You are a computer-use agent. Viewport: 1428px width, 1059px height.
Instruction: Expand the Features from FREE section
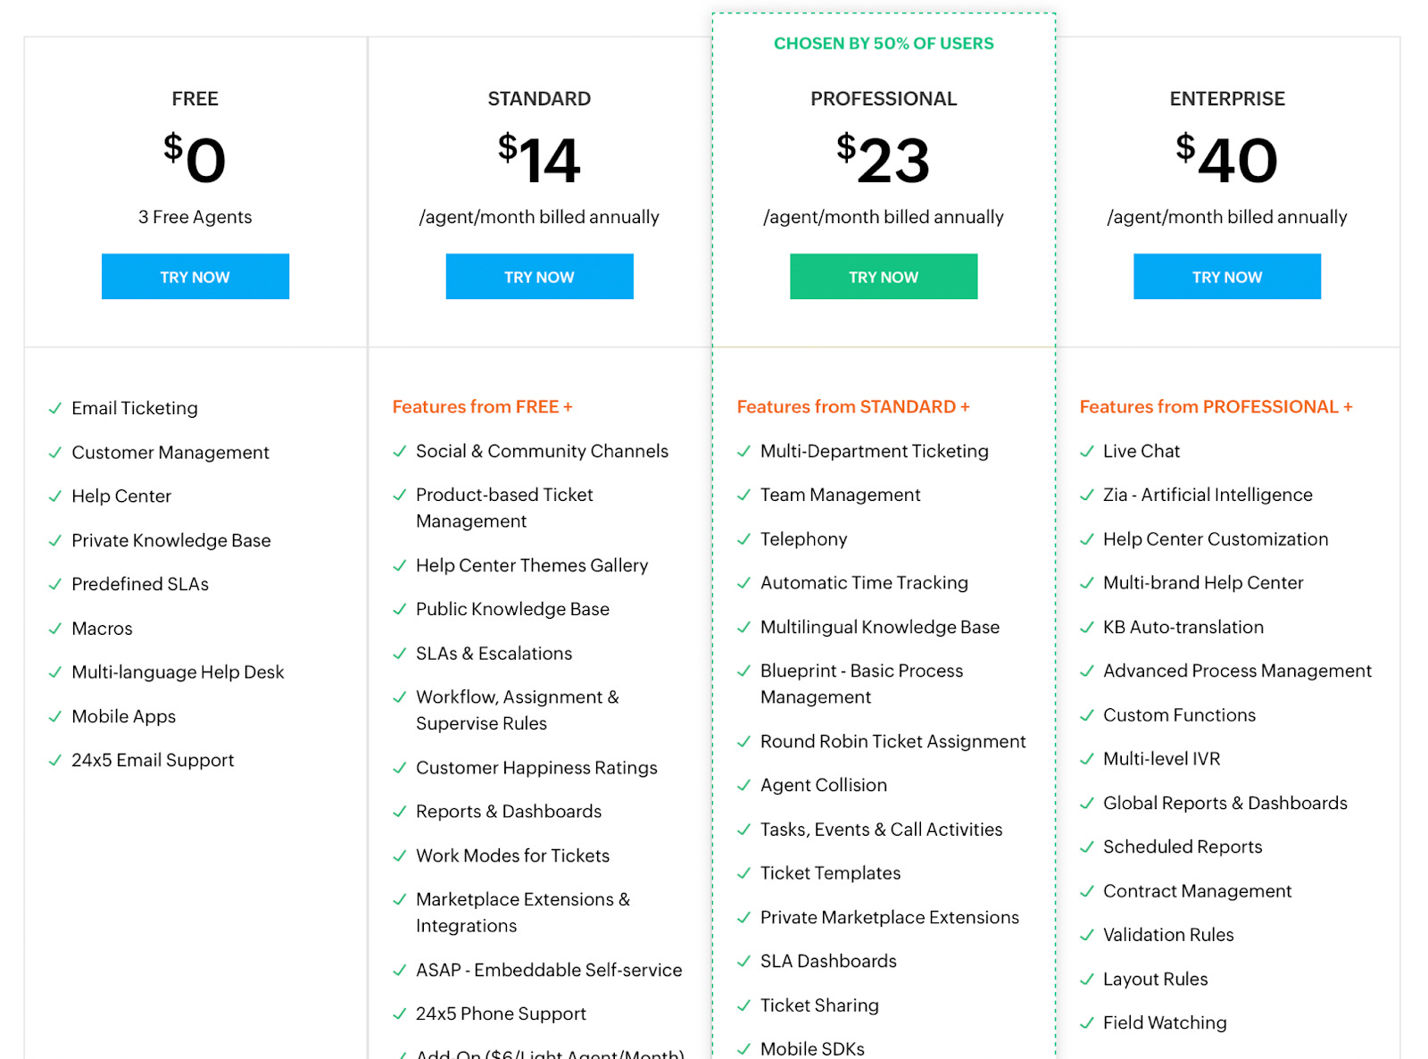point(483,406)
